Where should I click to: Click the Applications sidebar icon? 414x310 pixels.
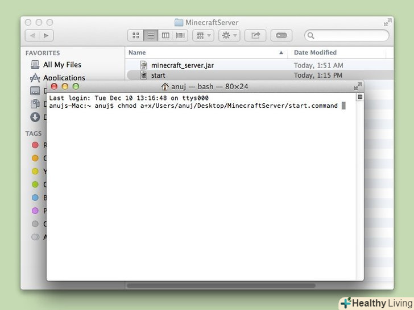(35, 77)
